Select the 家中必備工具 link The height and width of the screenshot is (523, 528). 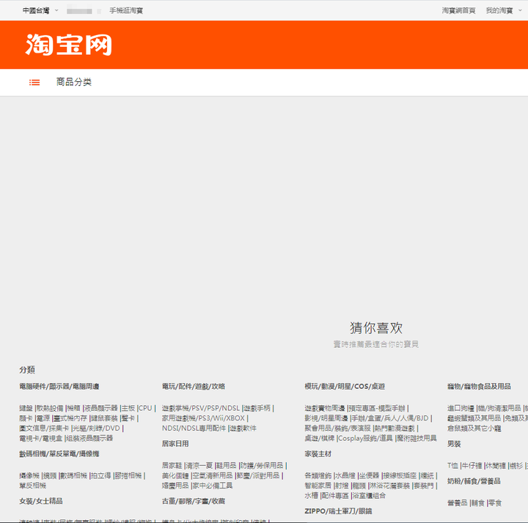[213, 486]
